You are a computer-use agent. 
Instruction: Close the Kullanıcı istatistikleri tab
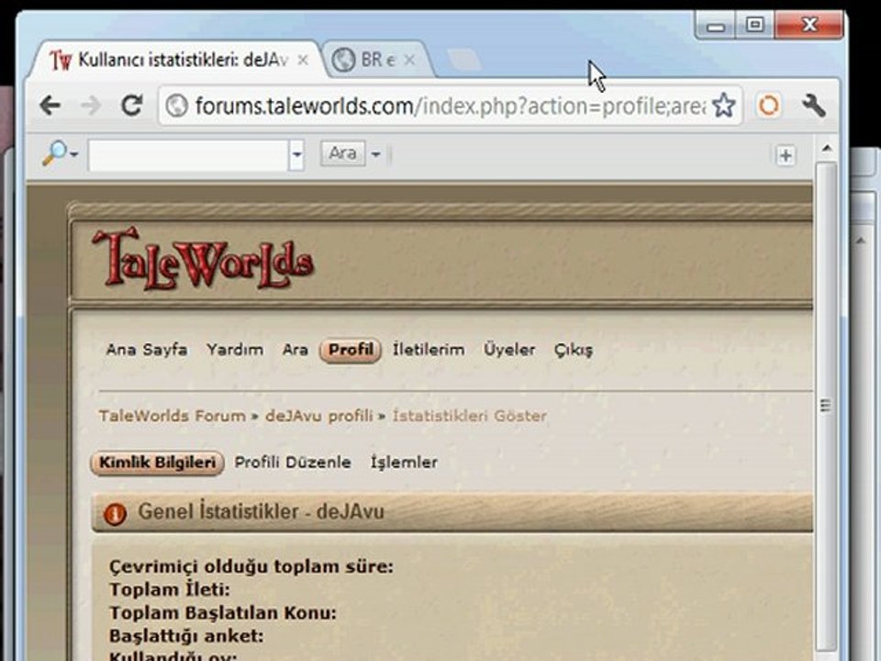pos(303,60)
